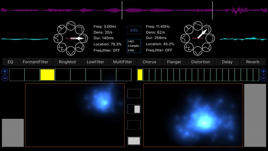This screenshot has height=151, width=268.
Task: Activate last step of left sequencer
Action: coord(124,75)
